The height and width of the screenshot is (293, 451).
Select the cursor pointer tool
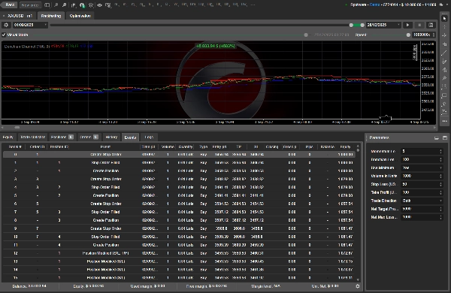click(445, 18)
